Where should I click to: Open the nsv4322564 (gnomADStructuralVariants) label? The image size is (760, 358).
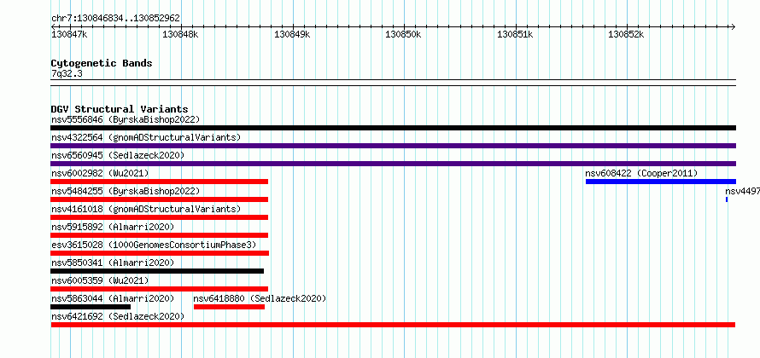pyautogui.click(x=146, y=137)
